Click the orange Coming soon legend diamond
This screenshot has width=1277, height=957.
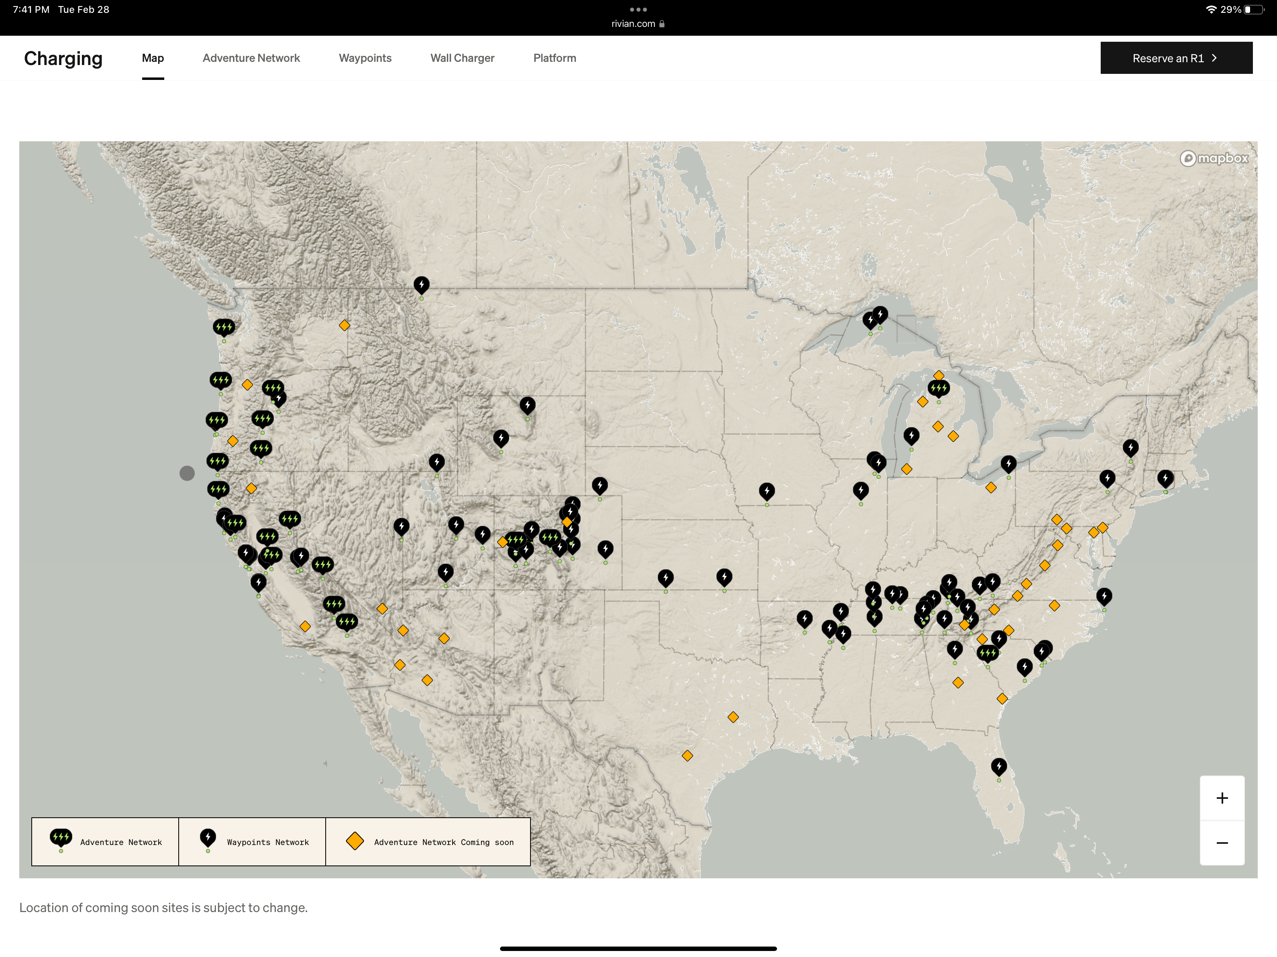(x=355, y=841)
